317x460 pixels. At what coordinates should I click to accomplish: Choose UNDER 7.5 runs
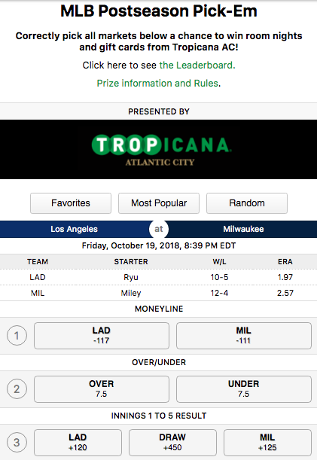point(244,389)
